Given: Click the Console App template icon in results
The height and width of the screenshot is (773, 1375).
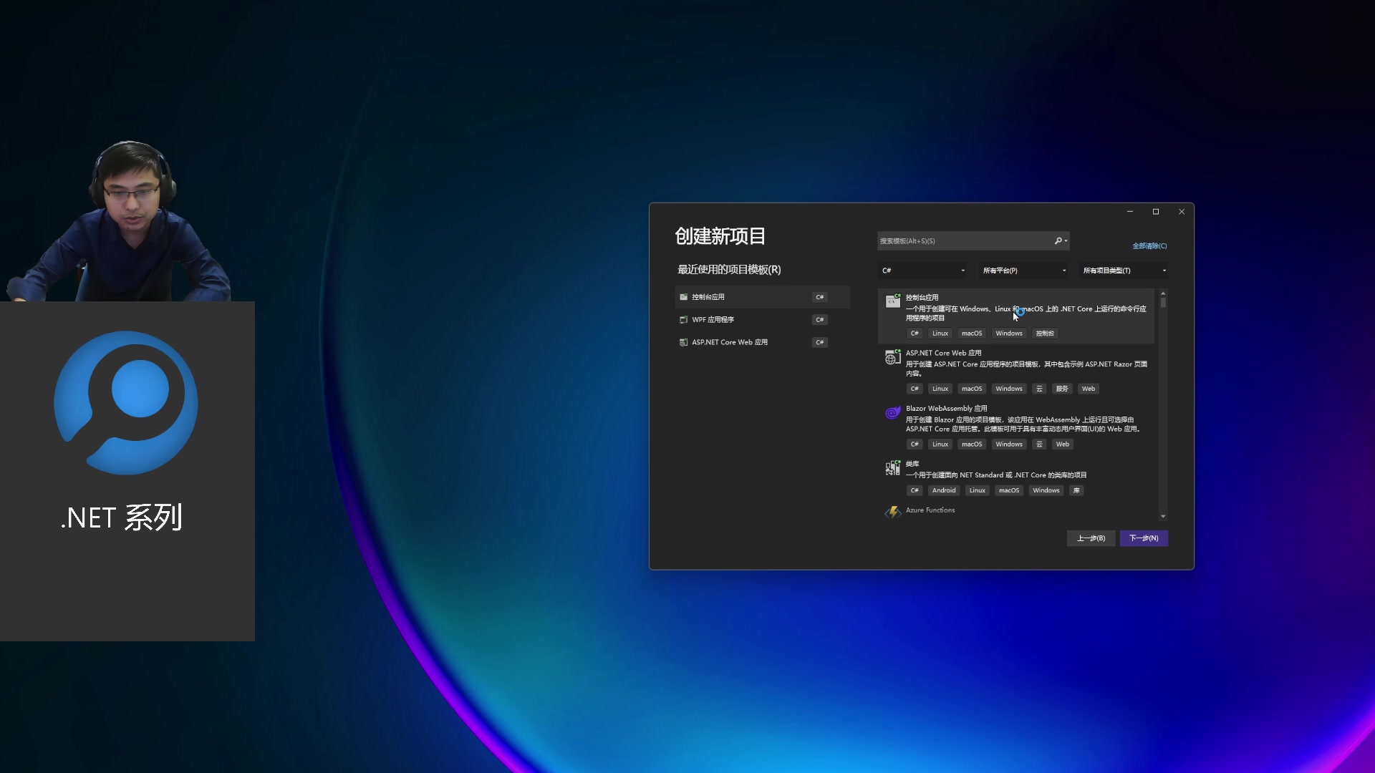Looking at the screenshot, I should (x=892, y=301).
